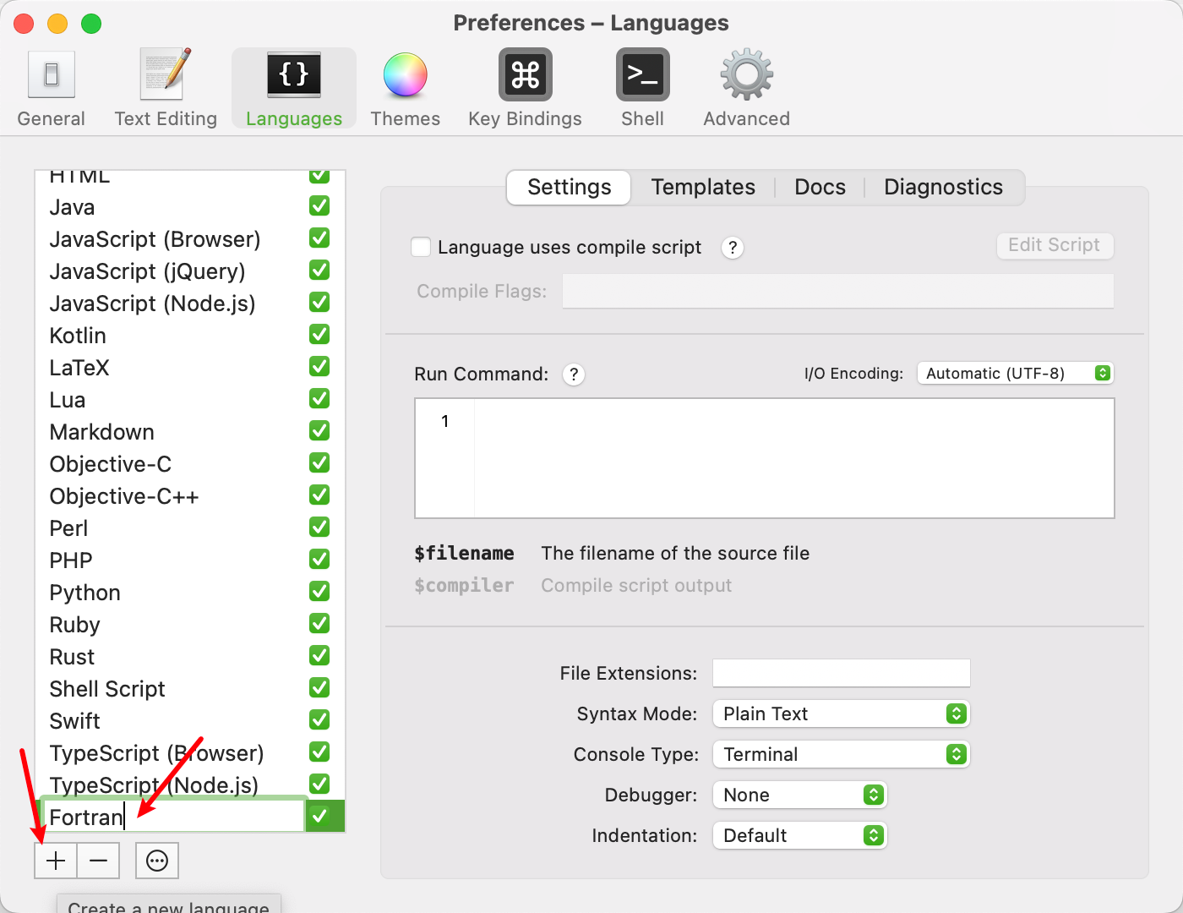The width and height of the screenshot is (1183, 913).
Task: Click the plus button to add a language
Action: click(x=55, y=861)
